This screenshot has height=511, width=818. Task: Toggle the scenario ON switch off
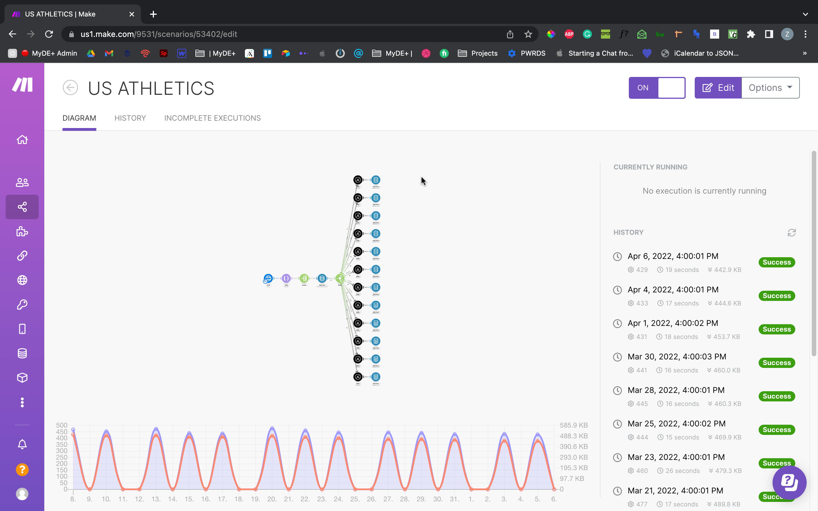[x=657, y=88]
